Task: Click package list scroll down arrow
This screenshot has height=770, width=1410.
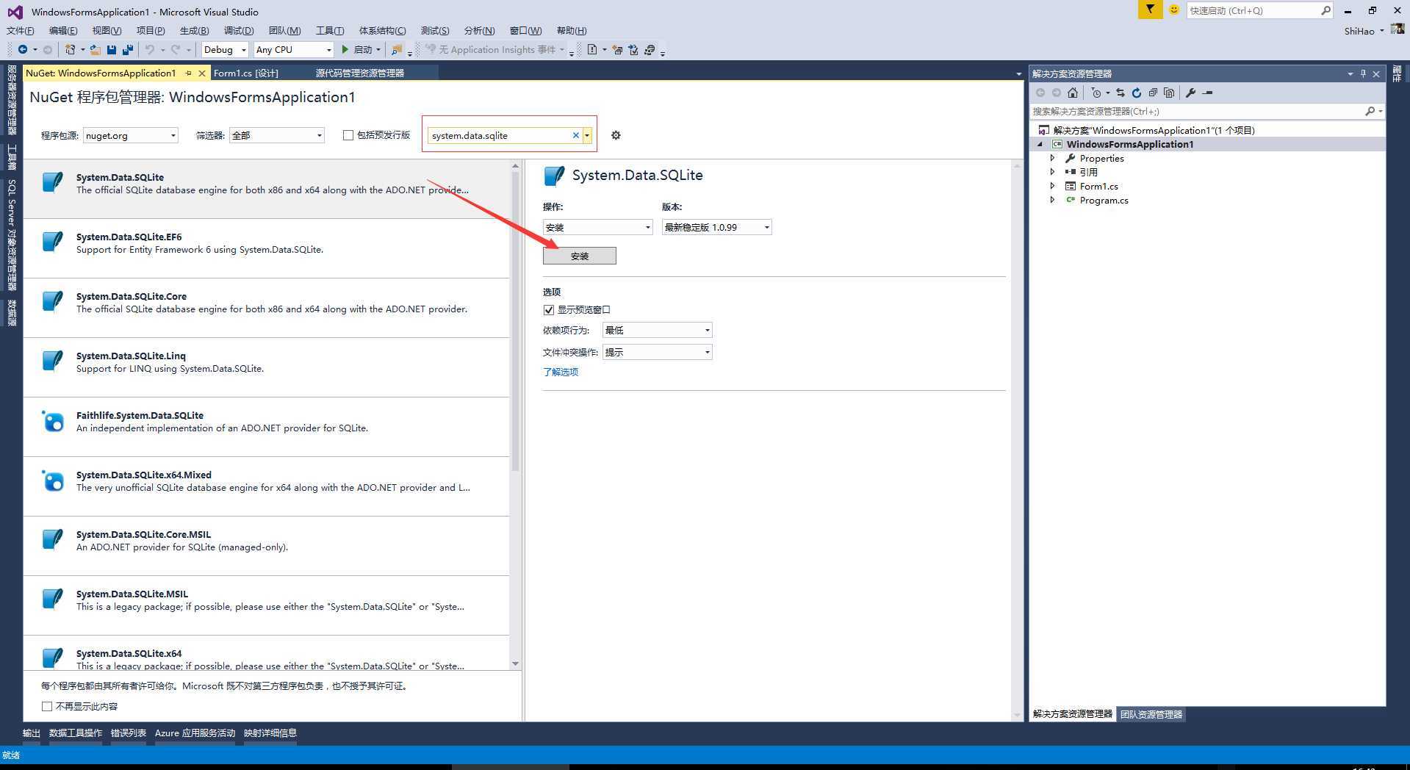Action: [515, 663]
